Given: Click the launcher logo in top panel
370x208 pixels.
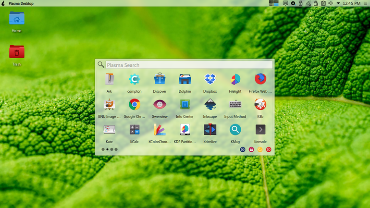Looking at the screenshot, I should (x=3, y=3).
